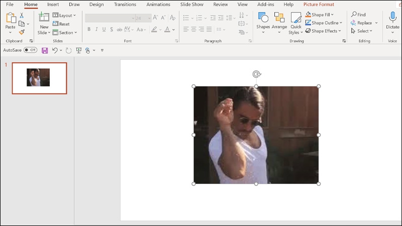Viewport: 402px width, 226px height.
Task: Open the Section dropdown
Action: (x=65, y=33)
